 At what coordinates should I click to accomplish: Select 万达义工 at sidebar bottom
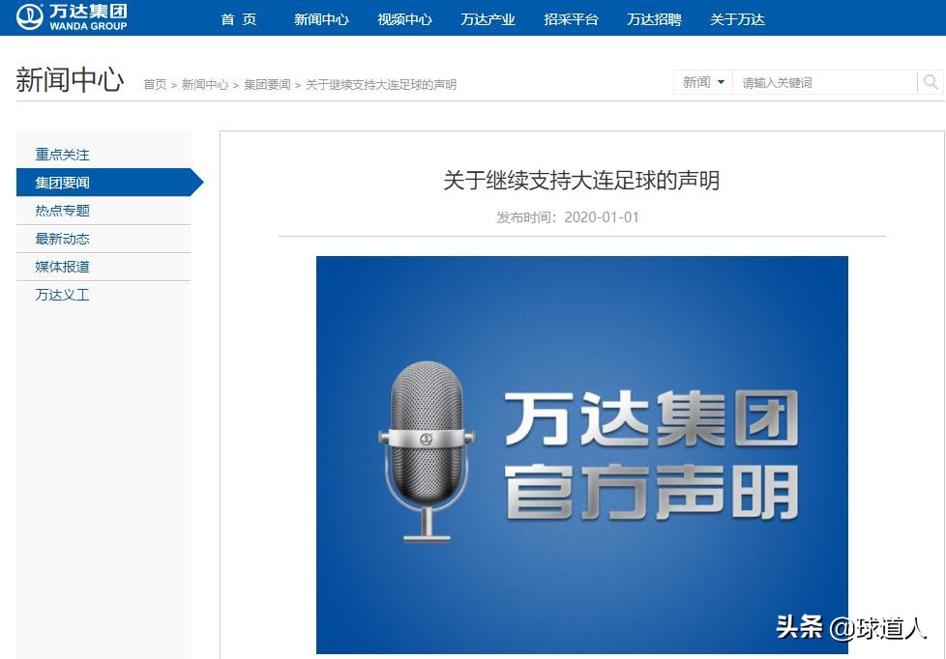pos(61,295)
